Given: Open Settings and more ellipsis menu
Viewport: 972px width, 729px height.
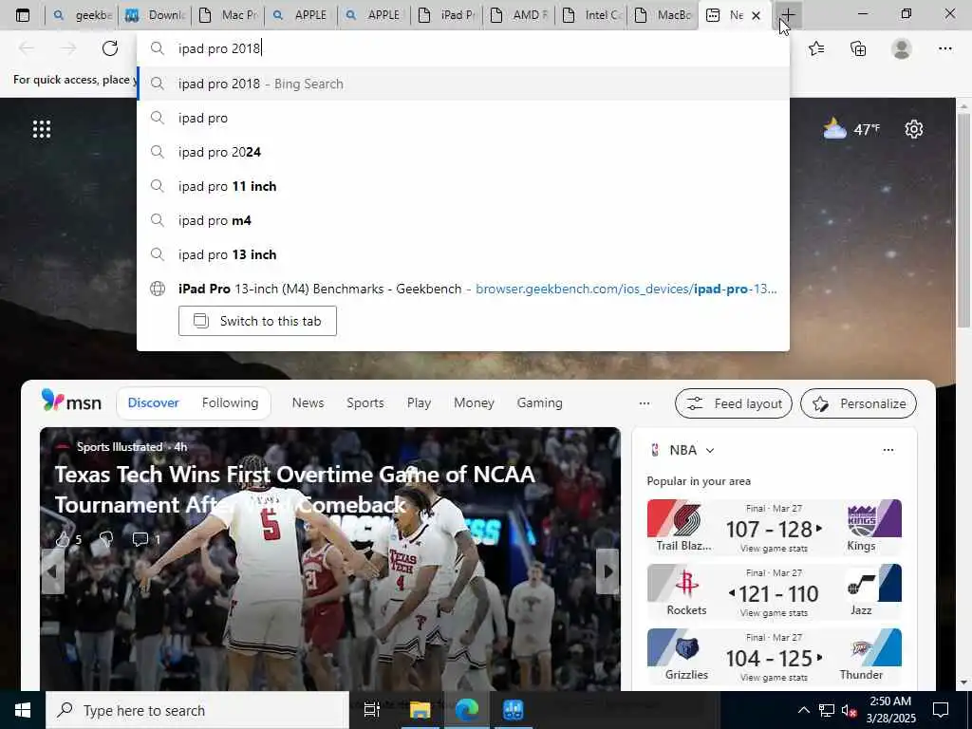Looking at the screenshot, I should [x=944, y=48].
